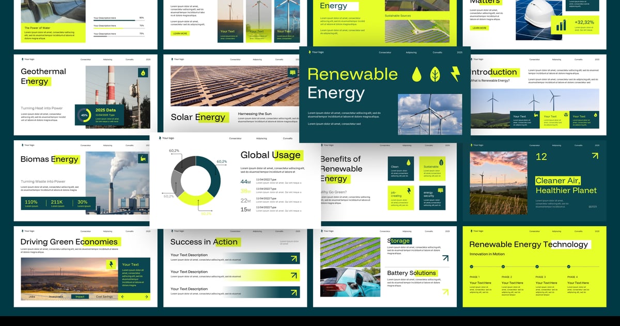Viewport: 620px width, 326px height.
Task: Click the leaf icon on the Renewable Energy slide
Action: pos(436,75)
